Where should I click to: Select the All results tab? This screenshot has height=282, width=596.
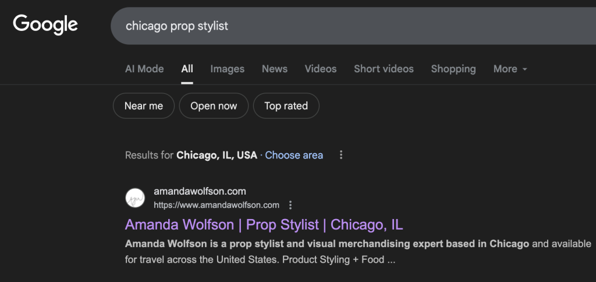click(187, 69)
